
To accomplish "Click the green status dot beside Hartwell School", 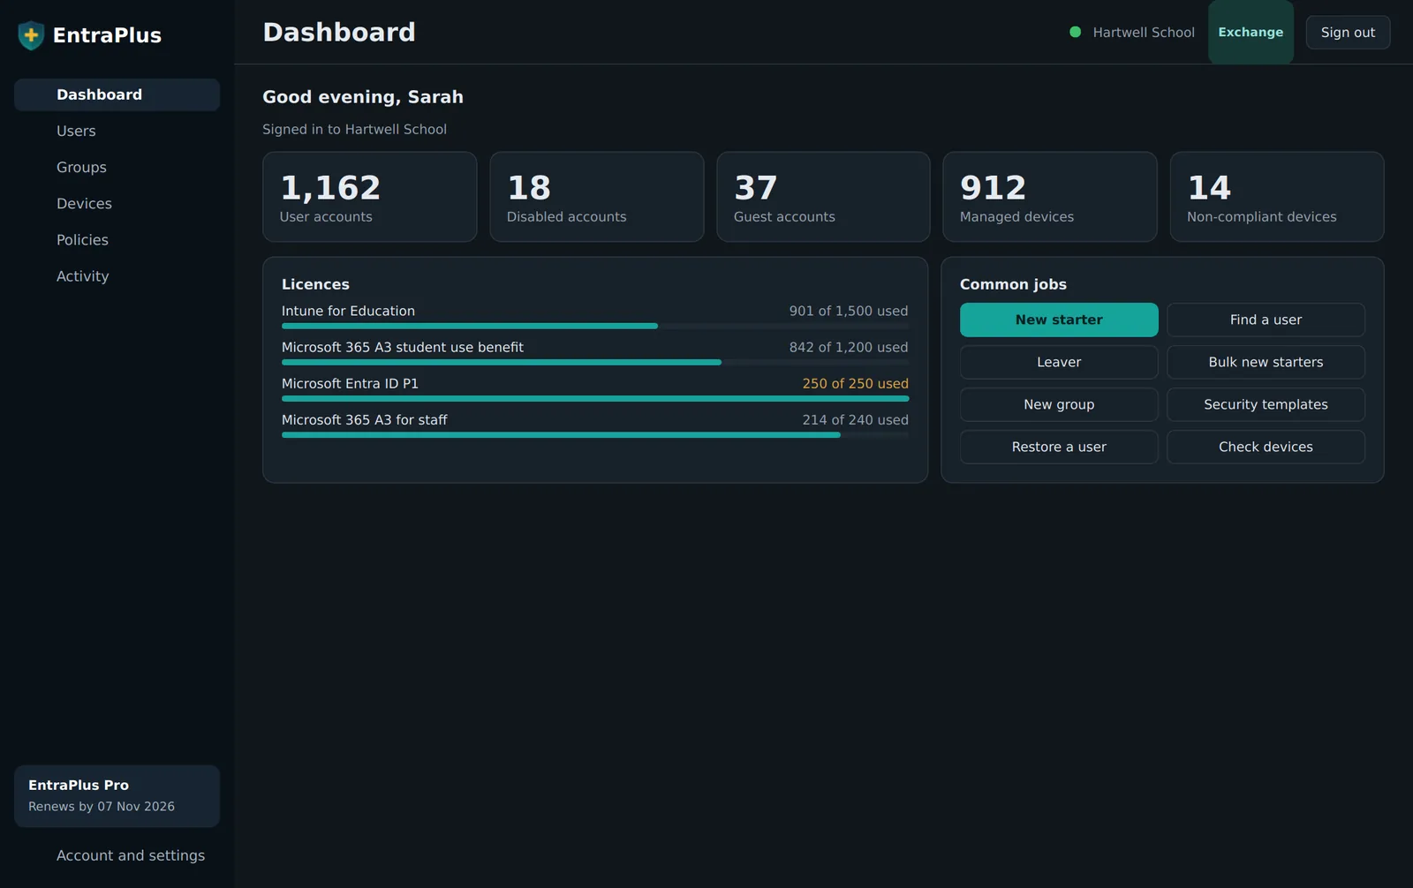I will [1075, 32].
